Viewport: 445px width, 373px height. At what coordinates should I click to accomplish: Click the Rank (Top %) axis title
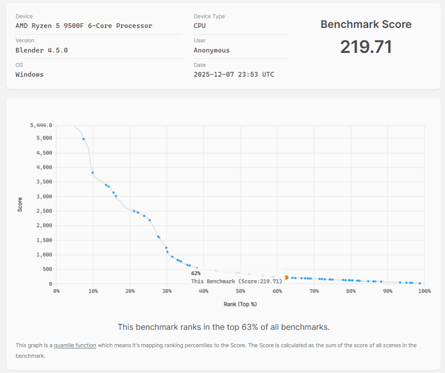tap(240, 304)
